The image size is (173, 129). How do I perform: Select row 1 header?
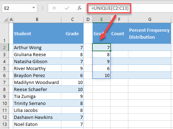tap(4, 33)
